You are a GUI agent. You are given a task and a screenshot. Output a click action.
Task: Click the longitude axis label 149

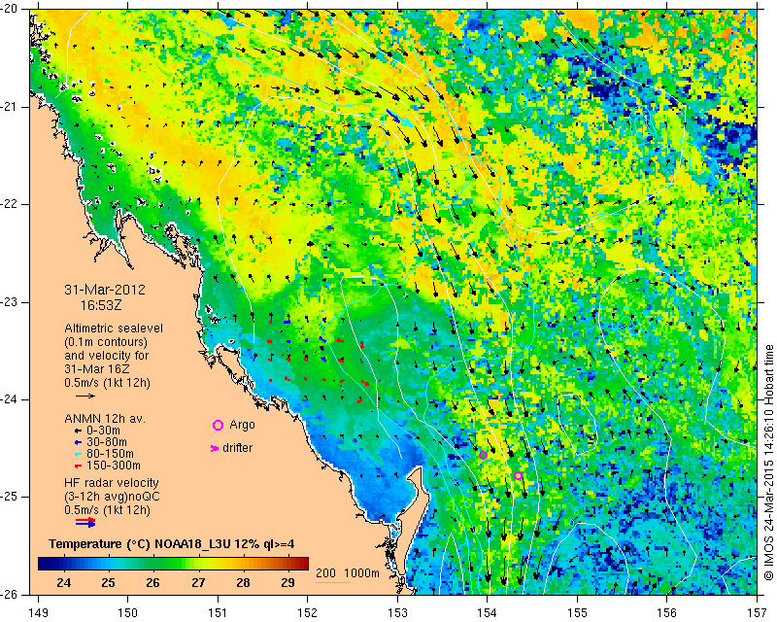pyautogui.click(x=38, y=613)
